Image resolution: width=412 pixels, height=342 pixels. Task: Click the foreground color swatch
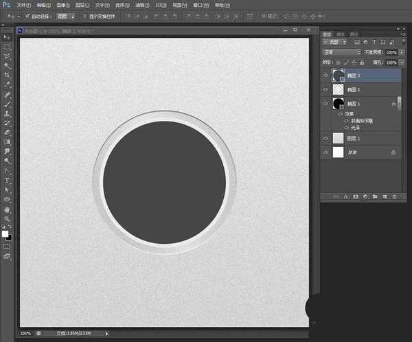click(5, 233)
